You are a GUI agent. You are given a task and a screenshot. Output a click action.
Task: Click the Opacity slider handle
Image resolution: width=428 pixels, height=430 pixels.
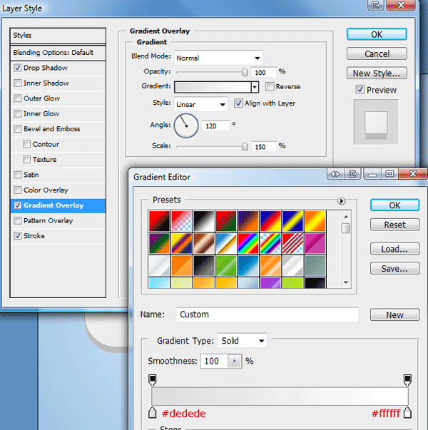[245, 73]
